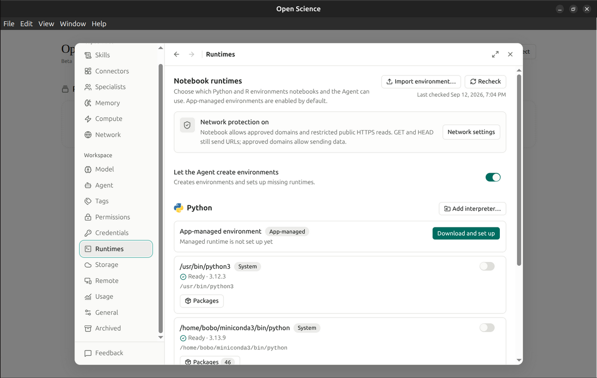Viewport: 597px width, 378px height.
Task: Click the network protection shield icon
Action: (x=187, y=125)
